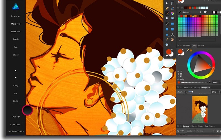Viewport: 221px width, 140px height.
Task: Click the Navigator artwork thumbnail
Action: [x=200, y=110]
